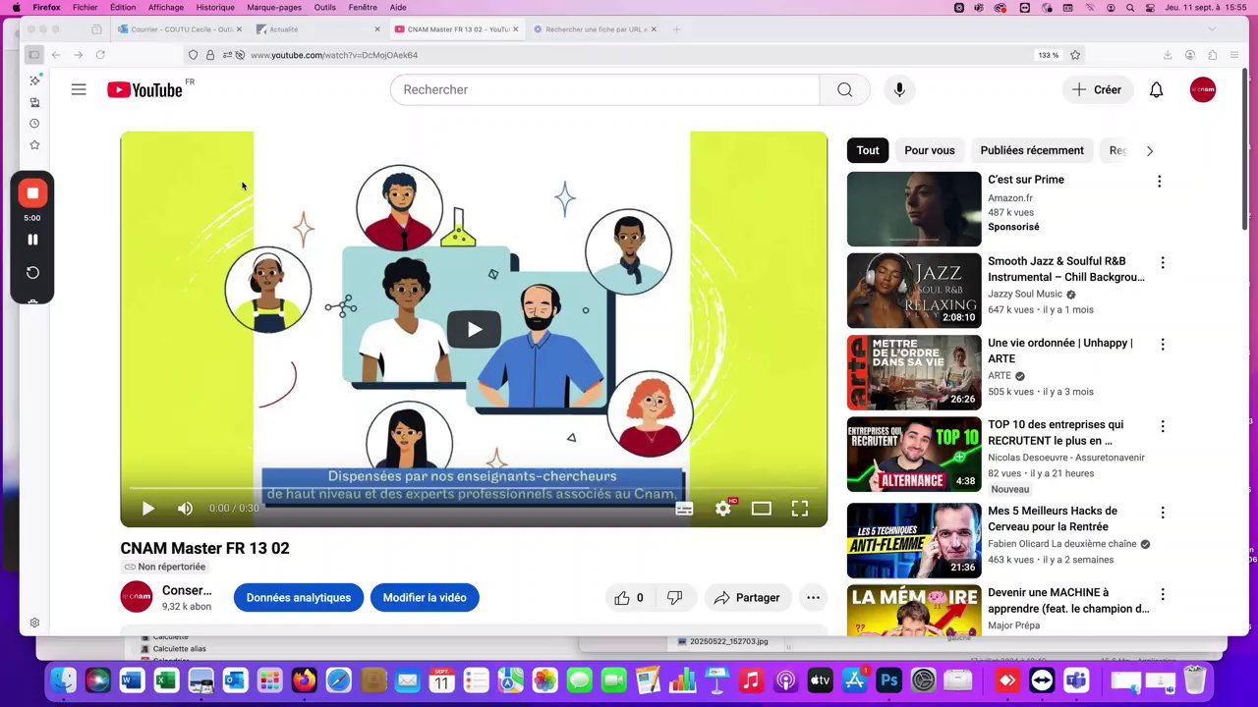
Task: Open options for TOP 10 des entreprises video
Action: (1163, 426)
